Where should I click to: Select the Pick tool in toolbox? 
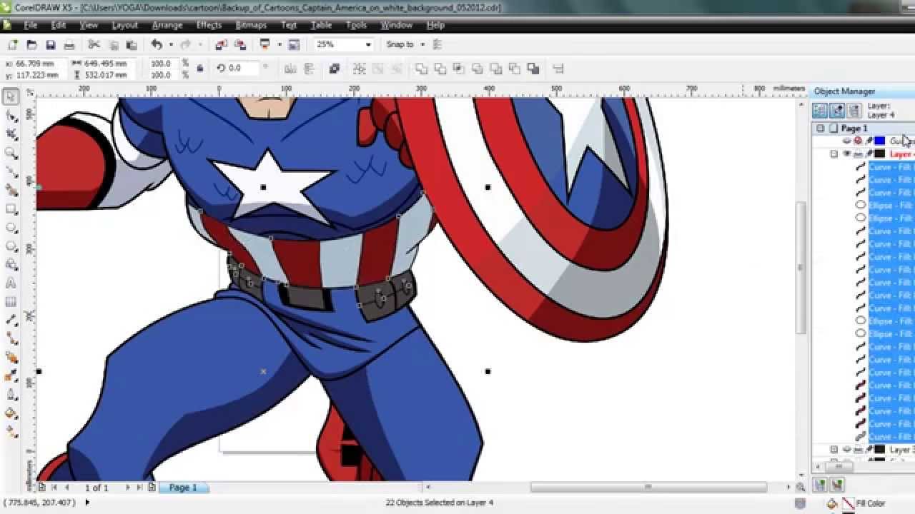(x=11, y=97)
